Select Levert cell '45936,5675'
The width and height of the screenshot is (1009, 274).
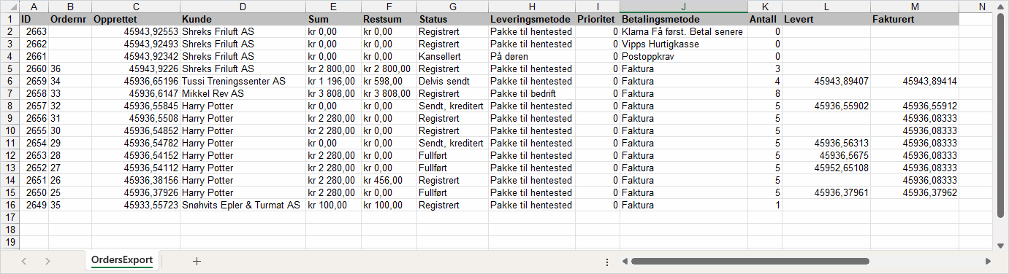826,155
